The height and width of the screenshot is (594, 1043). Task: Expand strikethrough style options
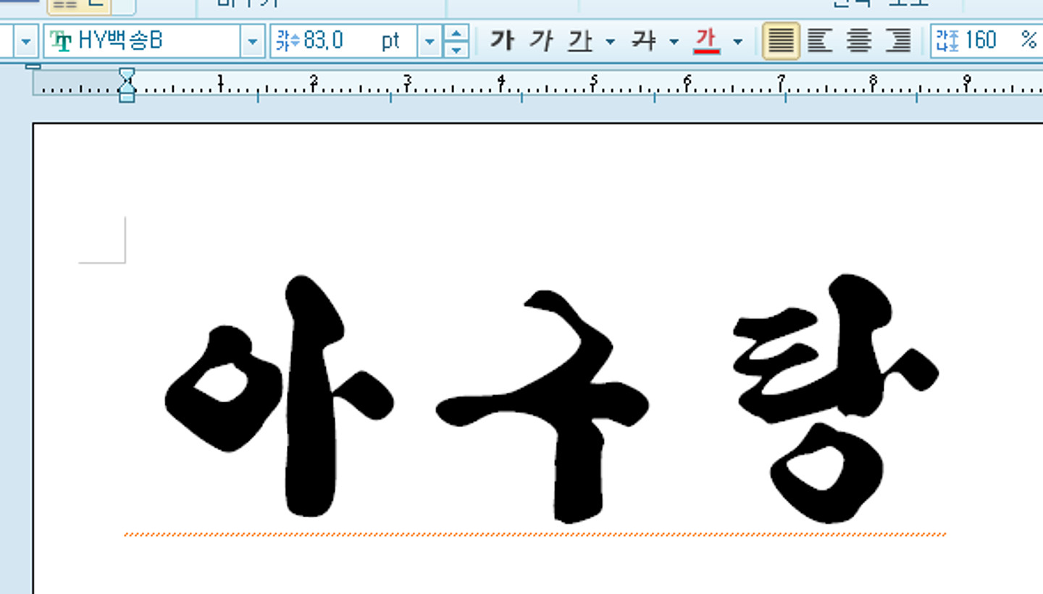coord(674,41)
